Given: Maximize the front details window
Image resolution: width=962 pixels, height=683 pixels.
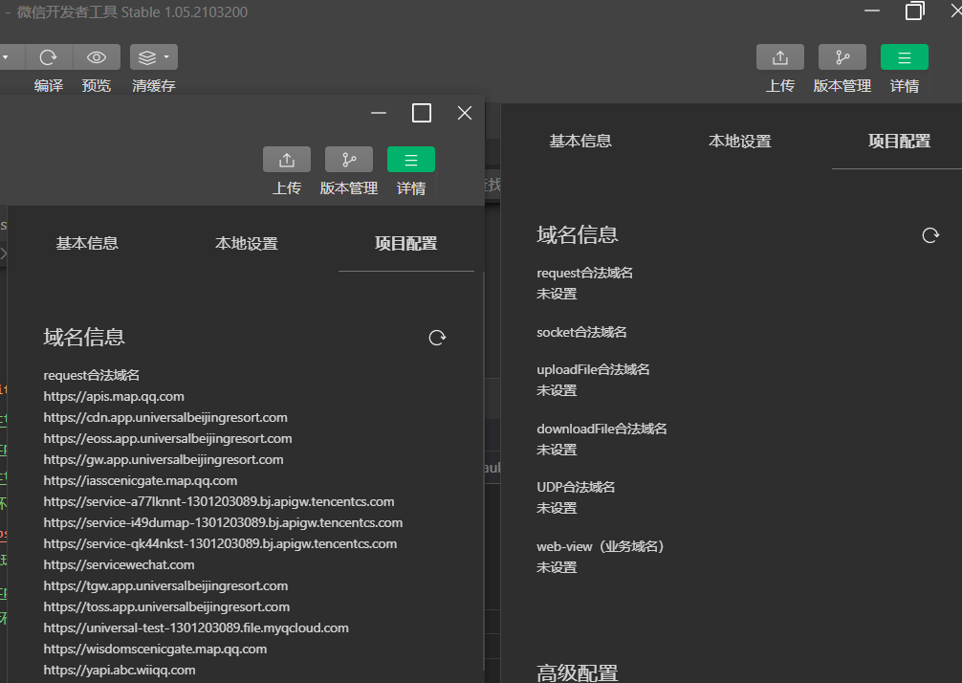Looking at the screenshot, I should pos(422,113).
